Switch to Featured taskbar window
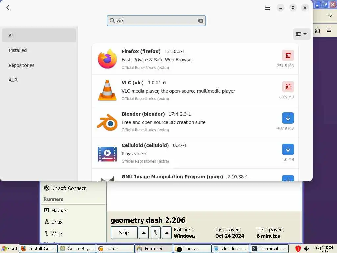The height and width of the screenshot is (253, 337). pos(154,249)
